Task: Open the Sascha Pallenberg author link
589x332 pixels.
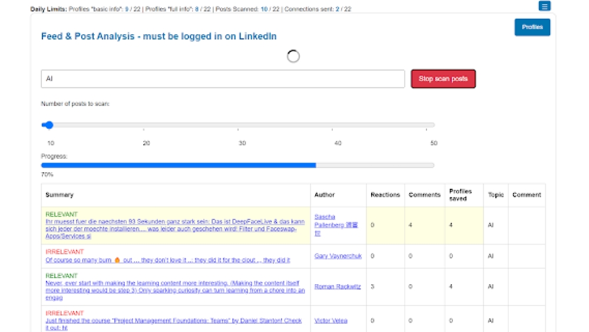Action: (x=336, y=225)
